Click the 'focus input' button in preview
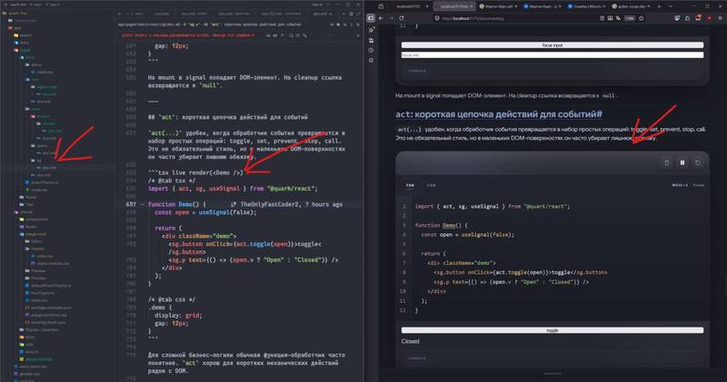 tap(553, 44)
